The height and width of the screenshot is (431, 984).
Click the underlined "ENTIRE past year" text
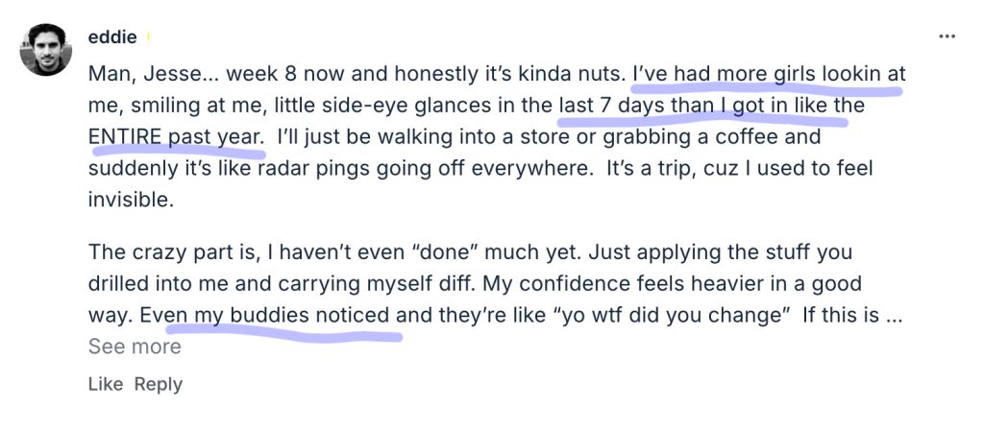click(175, 137)
